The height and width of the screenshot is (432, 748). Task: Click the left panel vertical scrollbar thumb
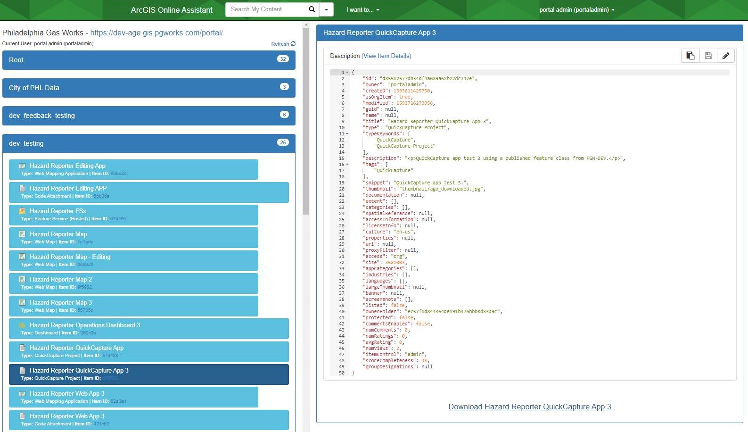pos(306,121)
